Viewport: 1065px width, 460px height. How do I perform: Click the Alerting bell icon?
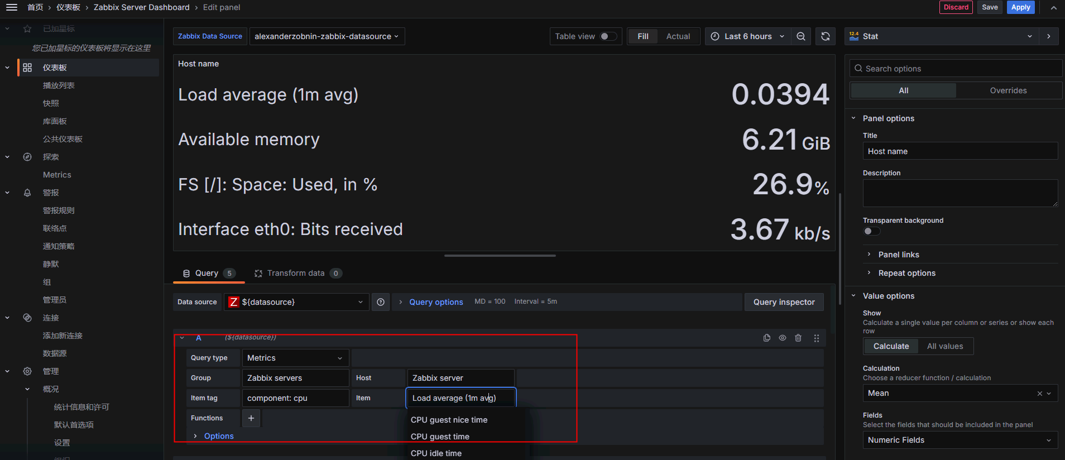(27, 193)
